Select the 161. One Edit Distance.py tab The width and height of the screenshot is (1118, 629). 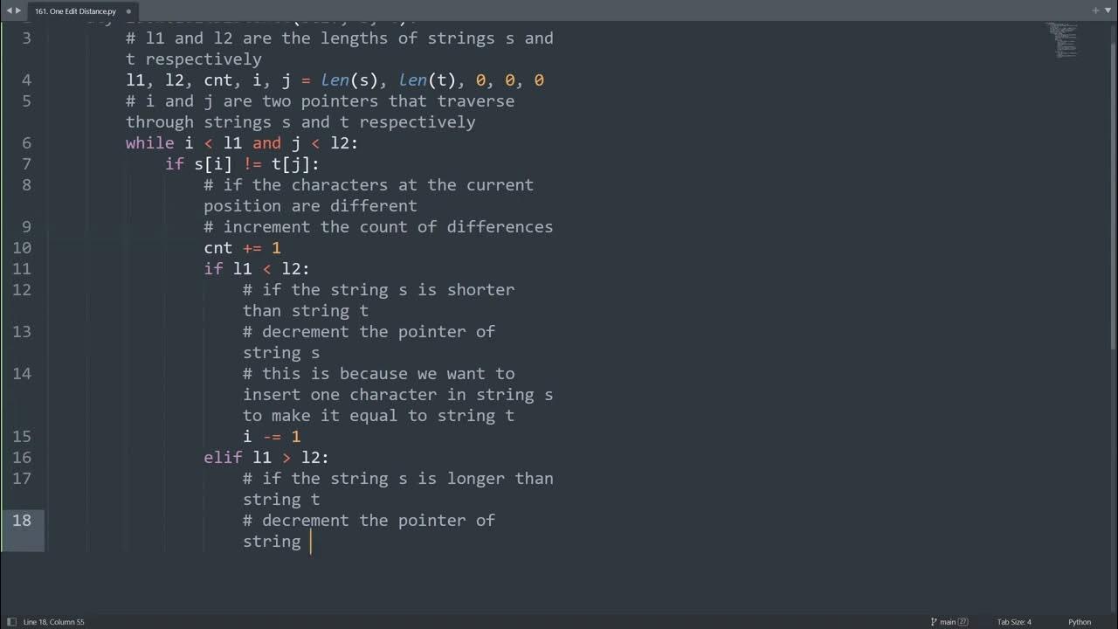tap(75, 11)
